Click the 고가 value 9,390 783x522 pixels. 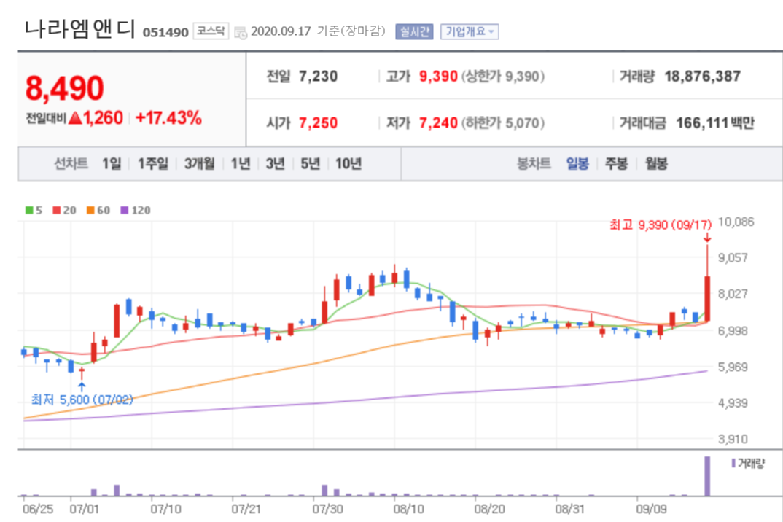click(x=438, y=77)
